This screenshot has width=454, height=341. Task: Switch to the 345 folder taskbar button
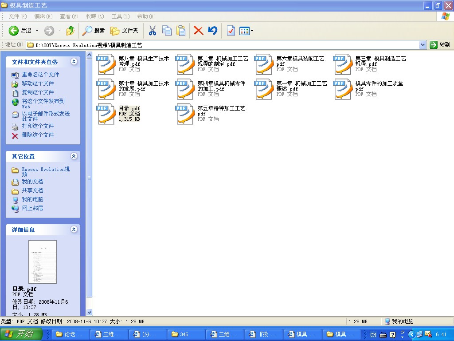(x=186, y=334)
